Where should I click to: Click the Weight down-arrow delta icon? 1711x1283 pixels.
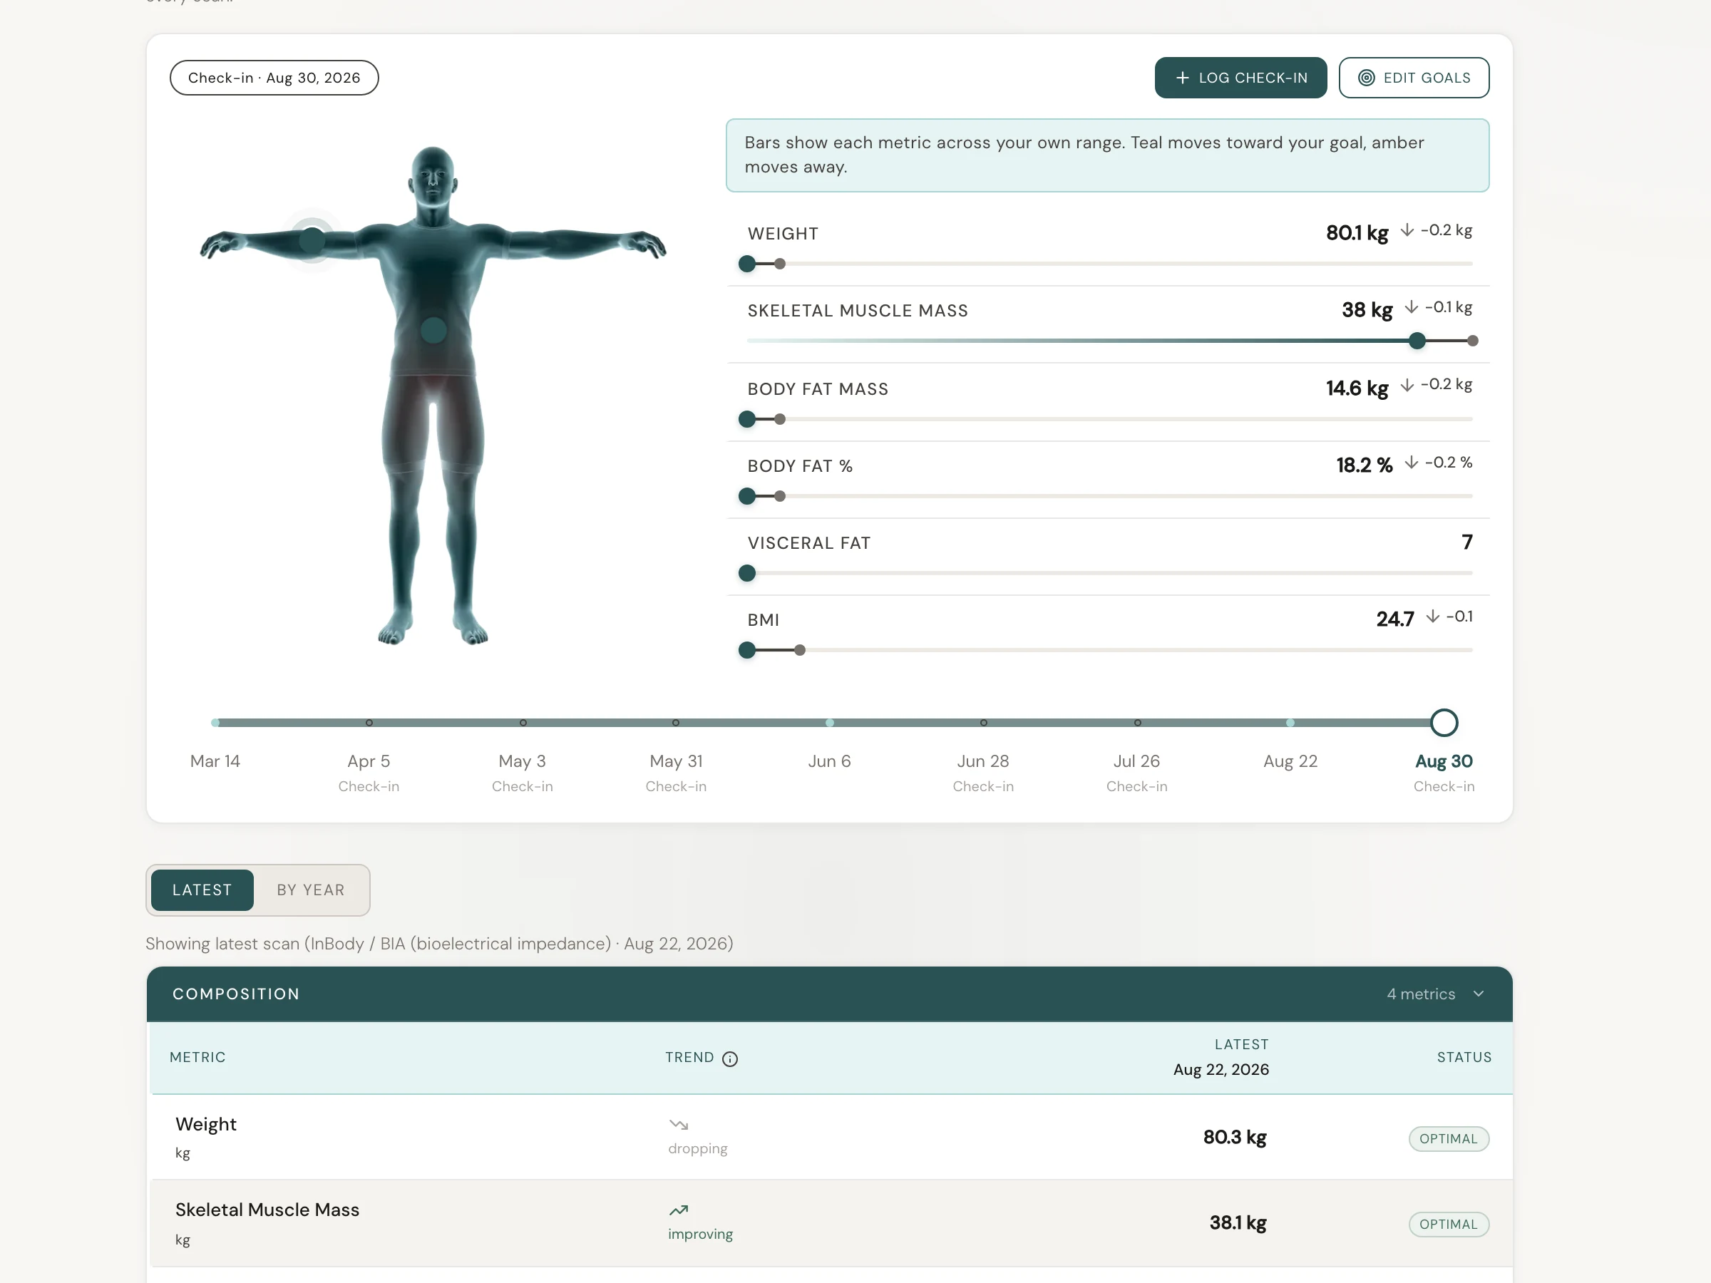[x=1407, y=230]
